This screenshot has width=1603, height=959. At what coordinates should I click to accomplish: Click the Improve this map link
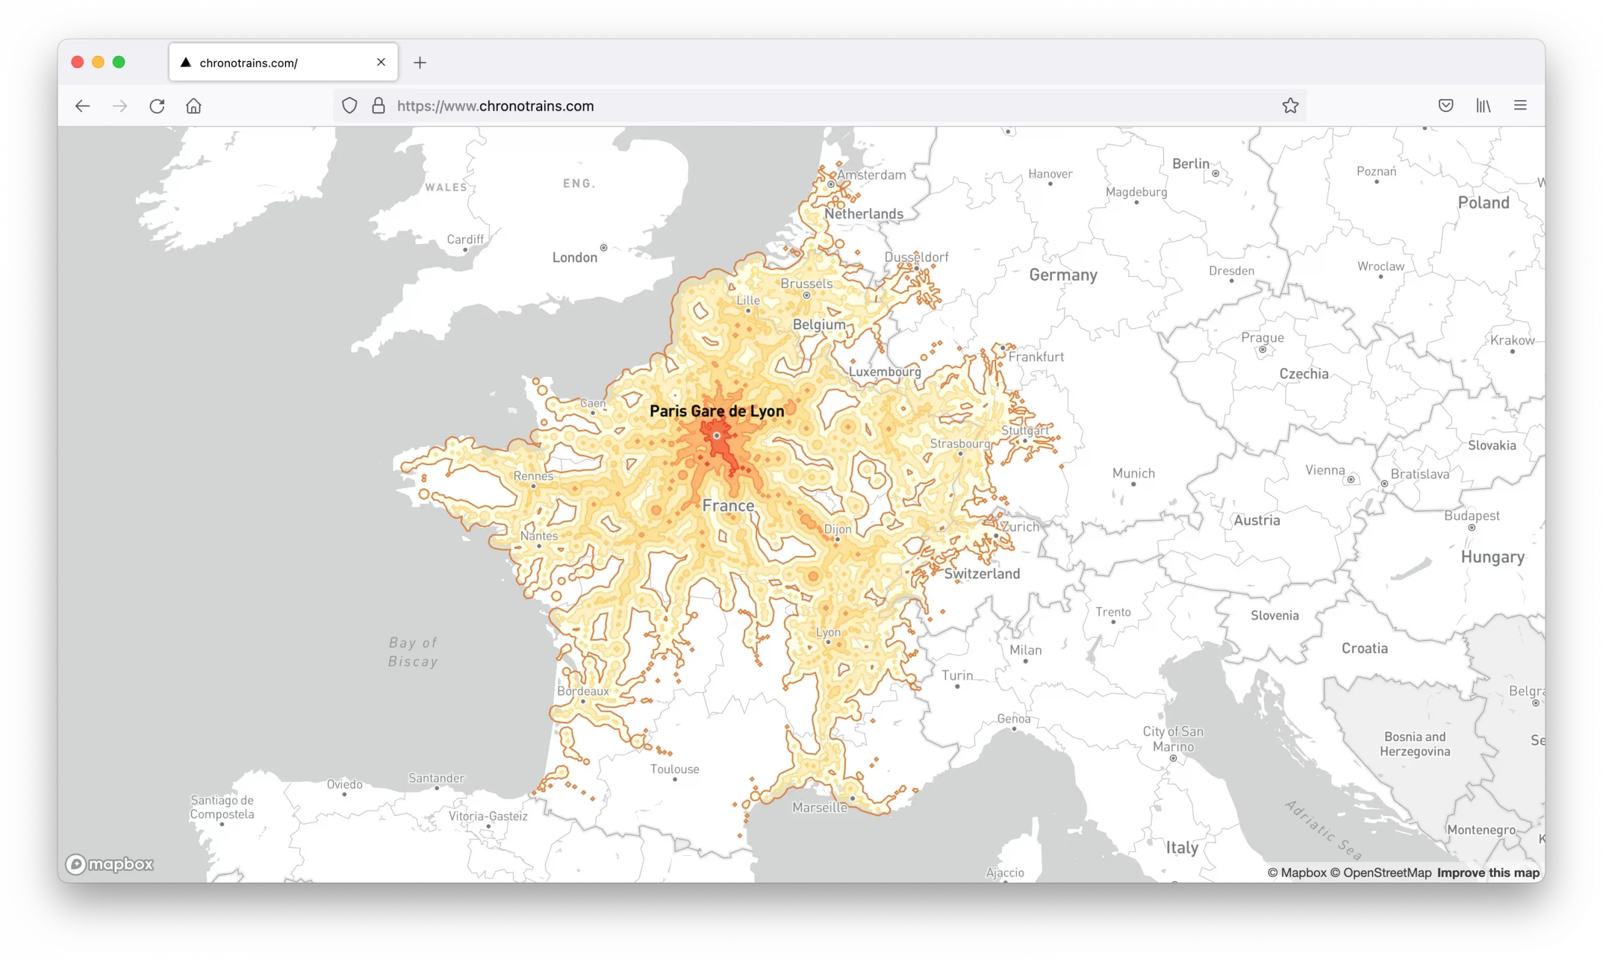(x=1488, y=873)
